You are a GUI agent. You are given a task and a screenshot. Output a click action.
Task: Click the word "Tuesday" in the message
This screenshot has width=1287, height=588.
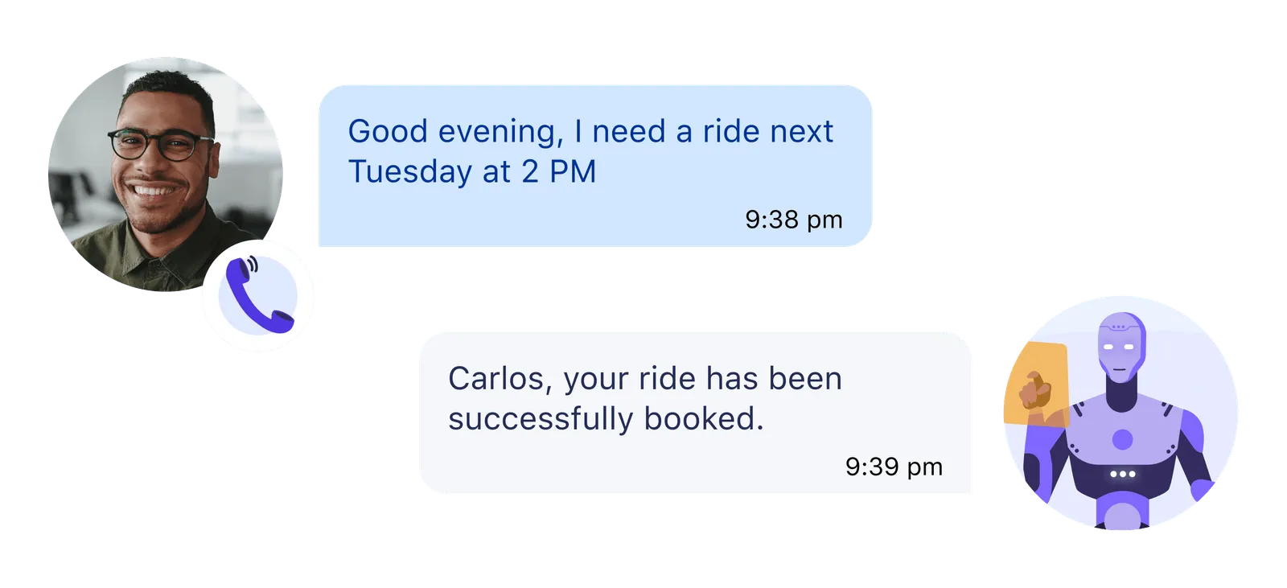410,172
